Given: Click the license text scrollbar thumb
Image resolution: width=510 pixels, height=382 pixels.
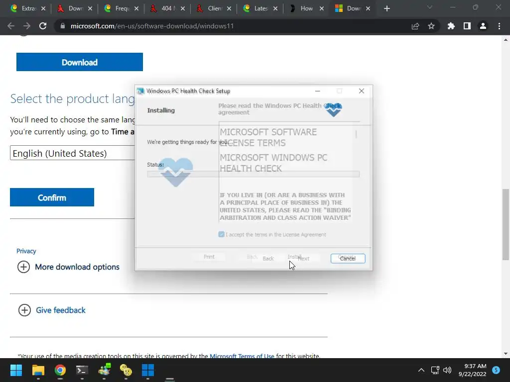Looking at the screenshot, I should point(356,134).
